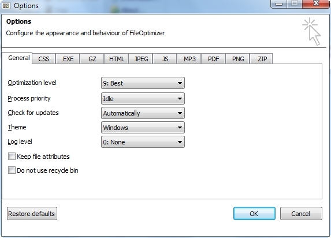Click the Check for updates label

pyautogui.click(x=33, y=113)
